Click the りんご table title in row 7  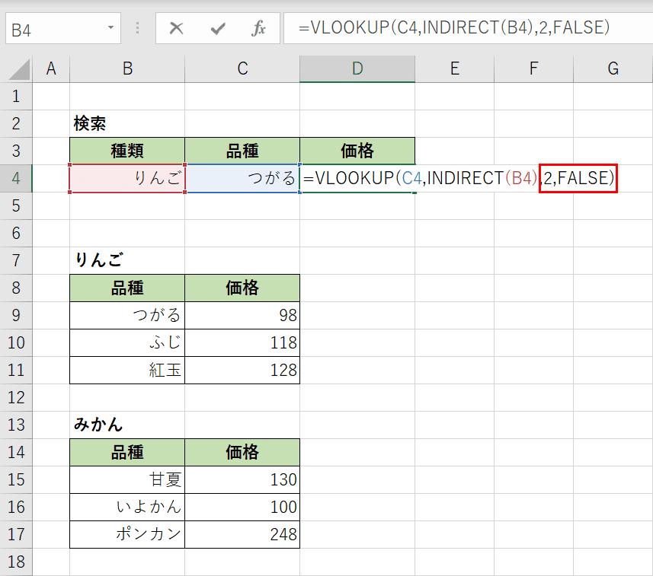coord(127,260)
